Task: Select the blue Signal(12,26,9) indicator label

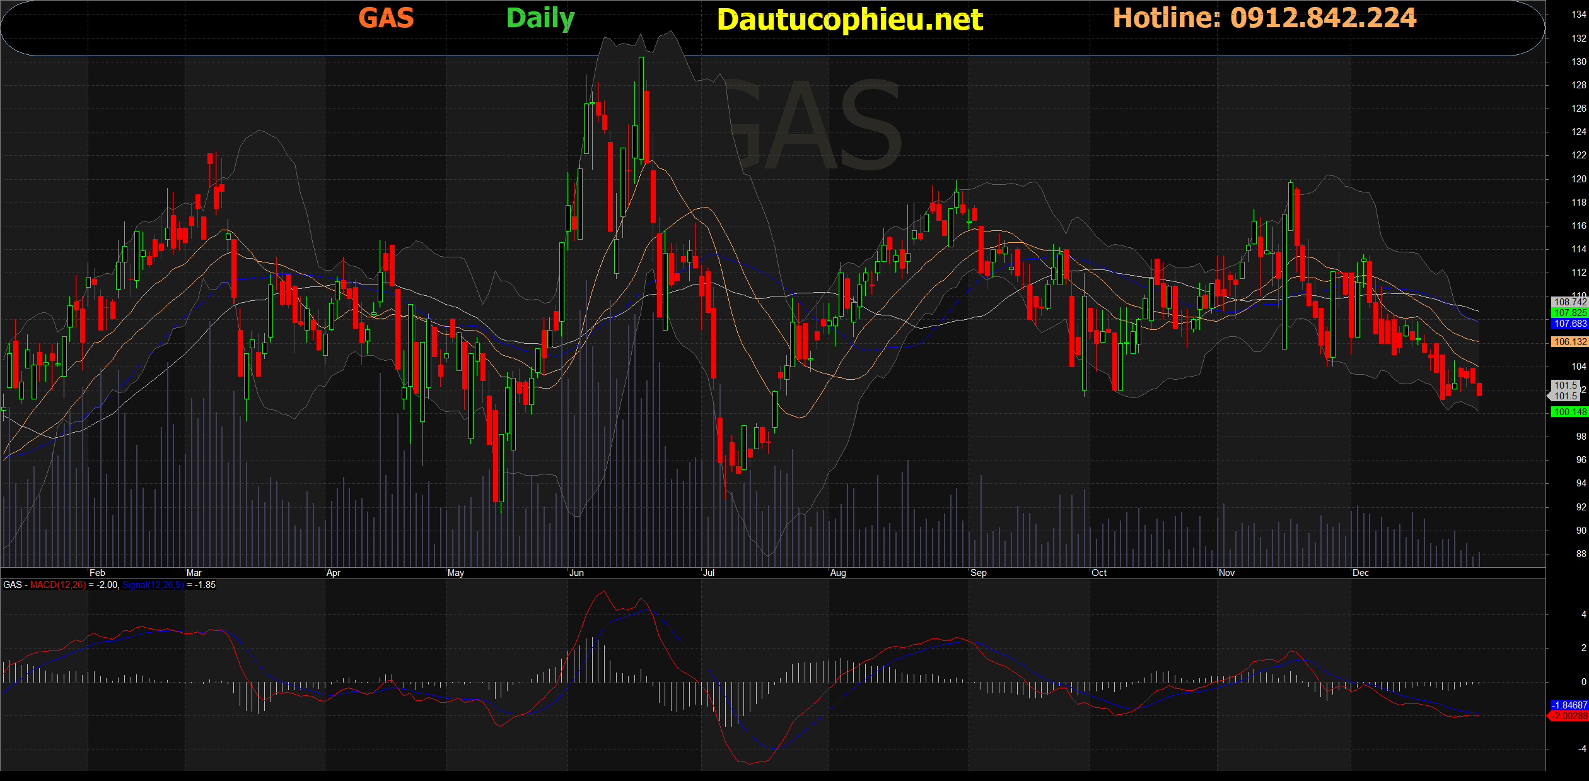Action: tap(153, 585)
